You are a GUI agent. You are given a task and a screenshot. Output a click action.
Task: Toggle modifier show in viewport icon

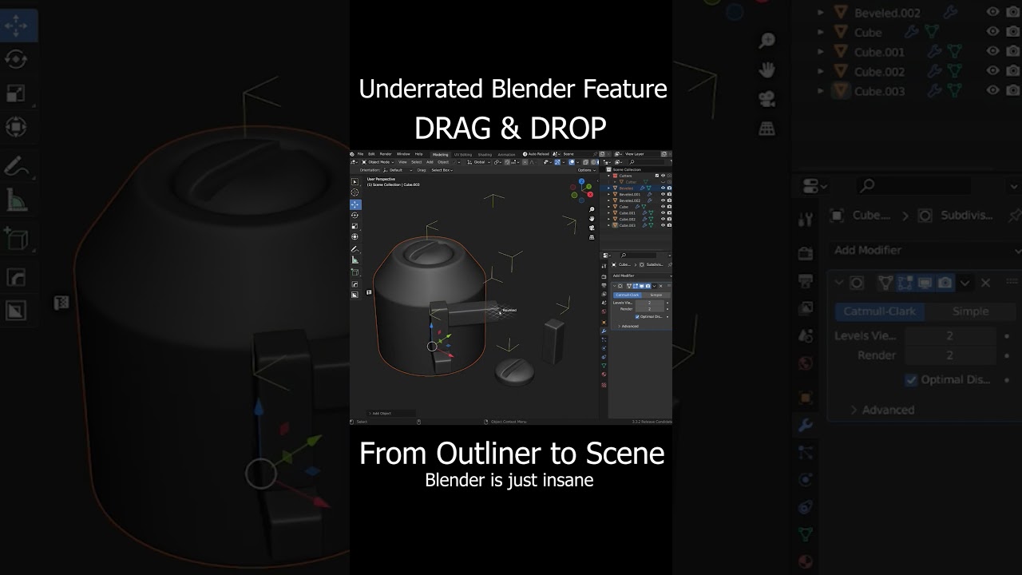642,286
